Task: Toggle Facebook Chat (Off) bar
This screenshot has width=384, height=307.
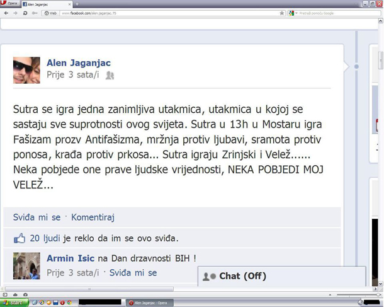Action: (281, 276)
